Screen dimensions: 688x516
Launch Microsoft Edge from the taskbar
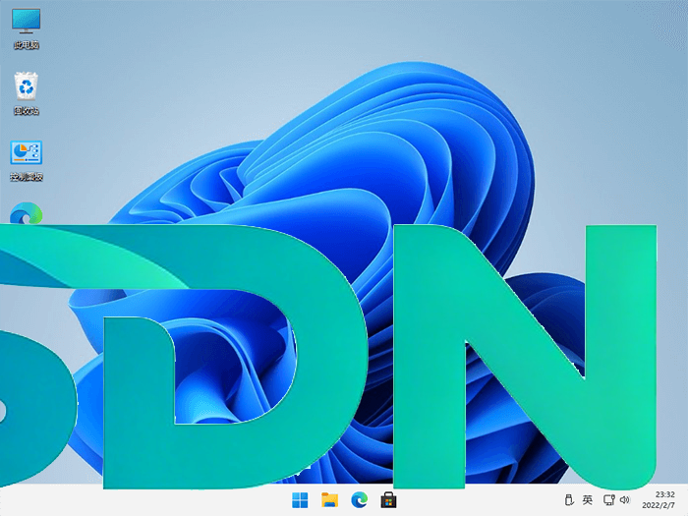coord(360,499)
